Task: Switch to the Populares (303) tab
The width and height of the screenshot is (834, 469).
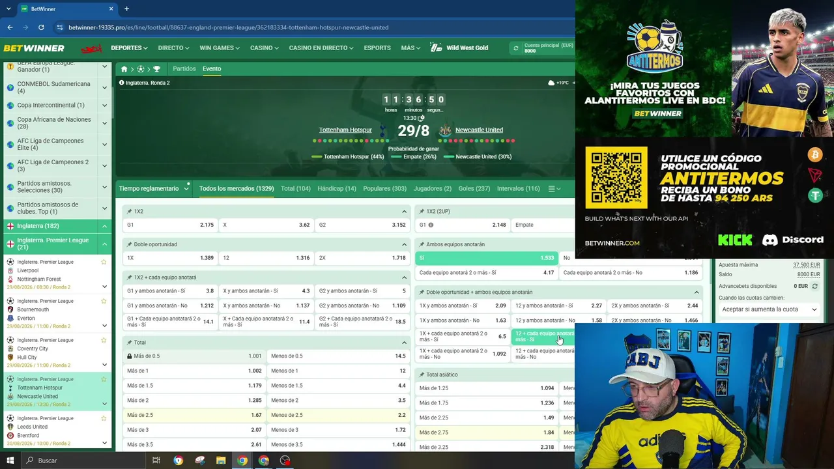Action: (x=384, y=189)
